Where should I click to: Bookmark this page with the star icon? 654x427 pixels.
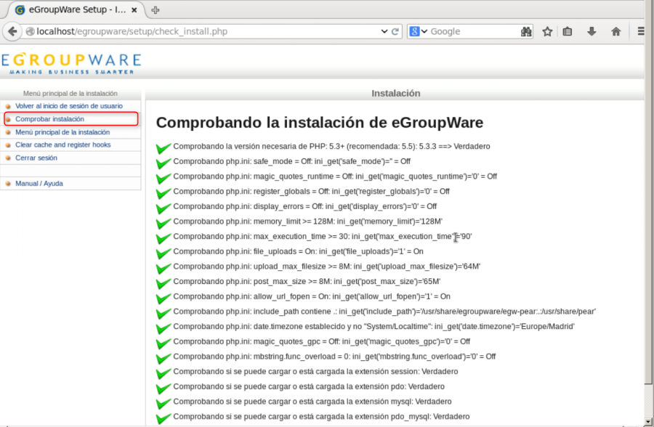(547, 31)
